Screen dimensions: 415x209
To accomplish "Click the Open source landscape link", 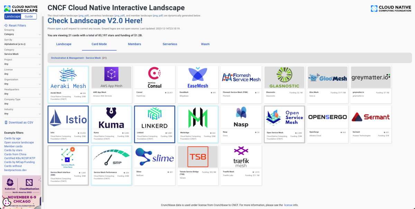I will tap(19, 142).
